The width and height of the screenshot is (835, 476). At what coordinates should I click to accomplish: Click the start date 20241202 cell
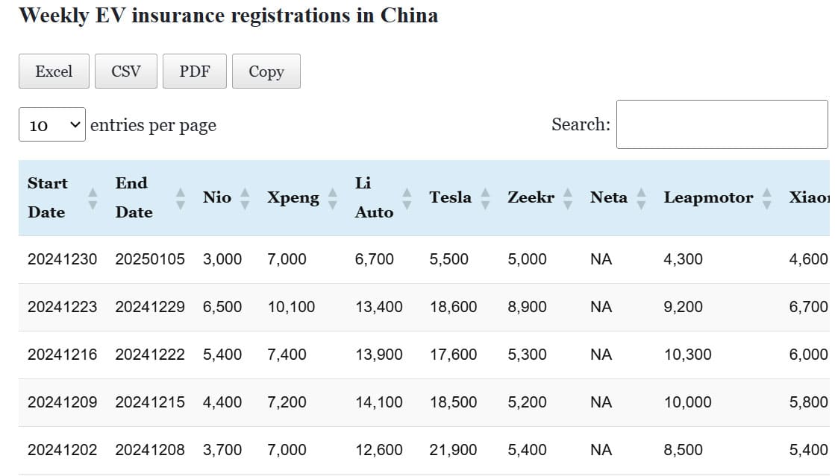(62, 450)
